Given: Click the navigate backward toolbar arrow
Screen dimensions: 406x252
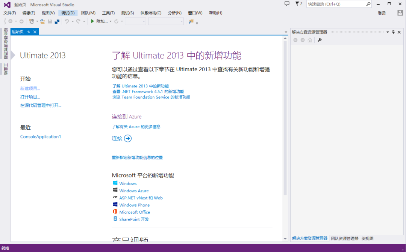Looking at the screenshot, I should pyautogui.click(x=11, y=21).
